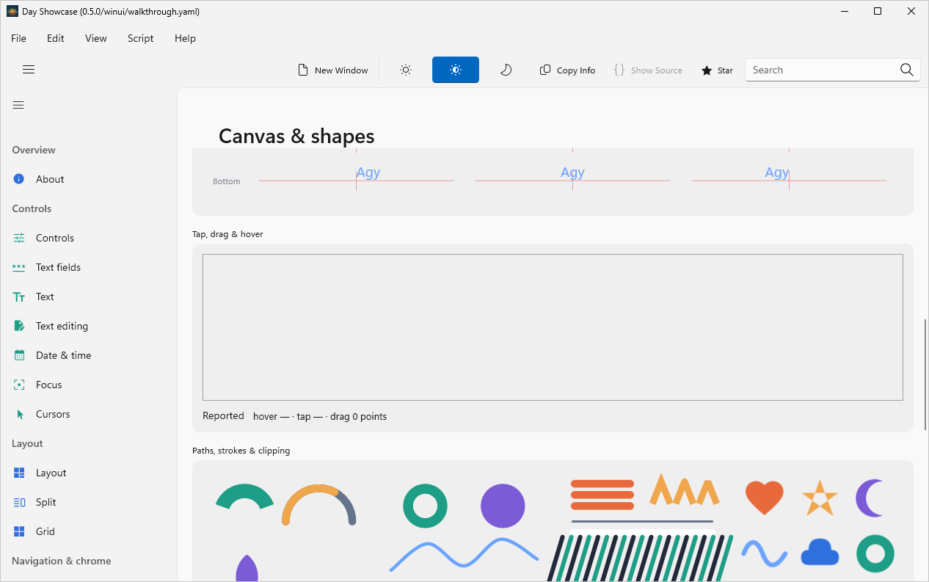
Task: Switch to dark theme moon icon
Action: click(x=506, y=70)
